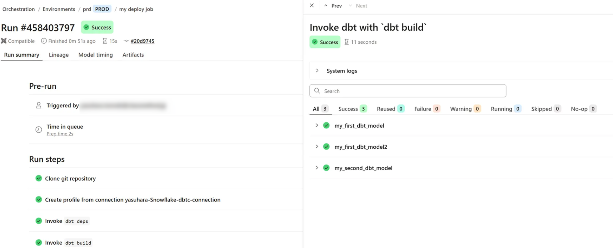This screenshot has width=613, height=248.
Task: Expand my_second_dbt_model details
Action: (x=317, y=168)
